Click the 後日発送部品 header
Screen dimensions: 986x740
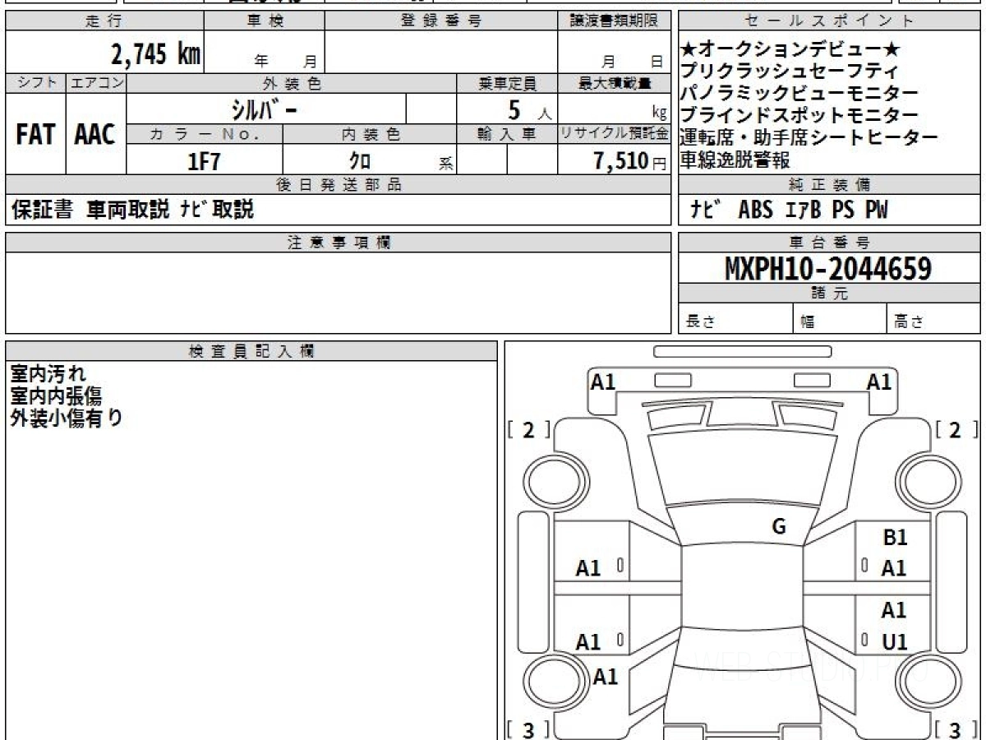point(338,185)
